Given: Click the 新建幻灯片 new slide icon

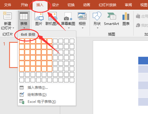Looking at the screenshot, I should 7,16.
